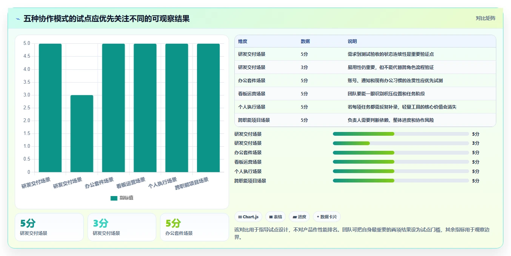Viewport: 511px width, 256px height.
Task: Click the 跨职能项目场景 x-axis label on the chart
Action: pos(192,184)
